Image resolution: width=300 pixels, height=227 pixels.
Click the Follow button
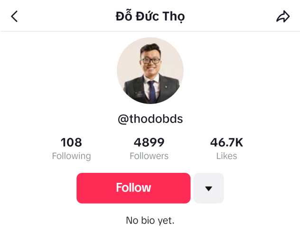pyautogui.click(x=133, y=188)
